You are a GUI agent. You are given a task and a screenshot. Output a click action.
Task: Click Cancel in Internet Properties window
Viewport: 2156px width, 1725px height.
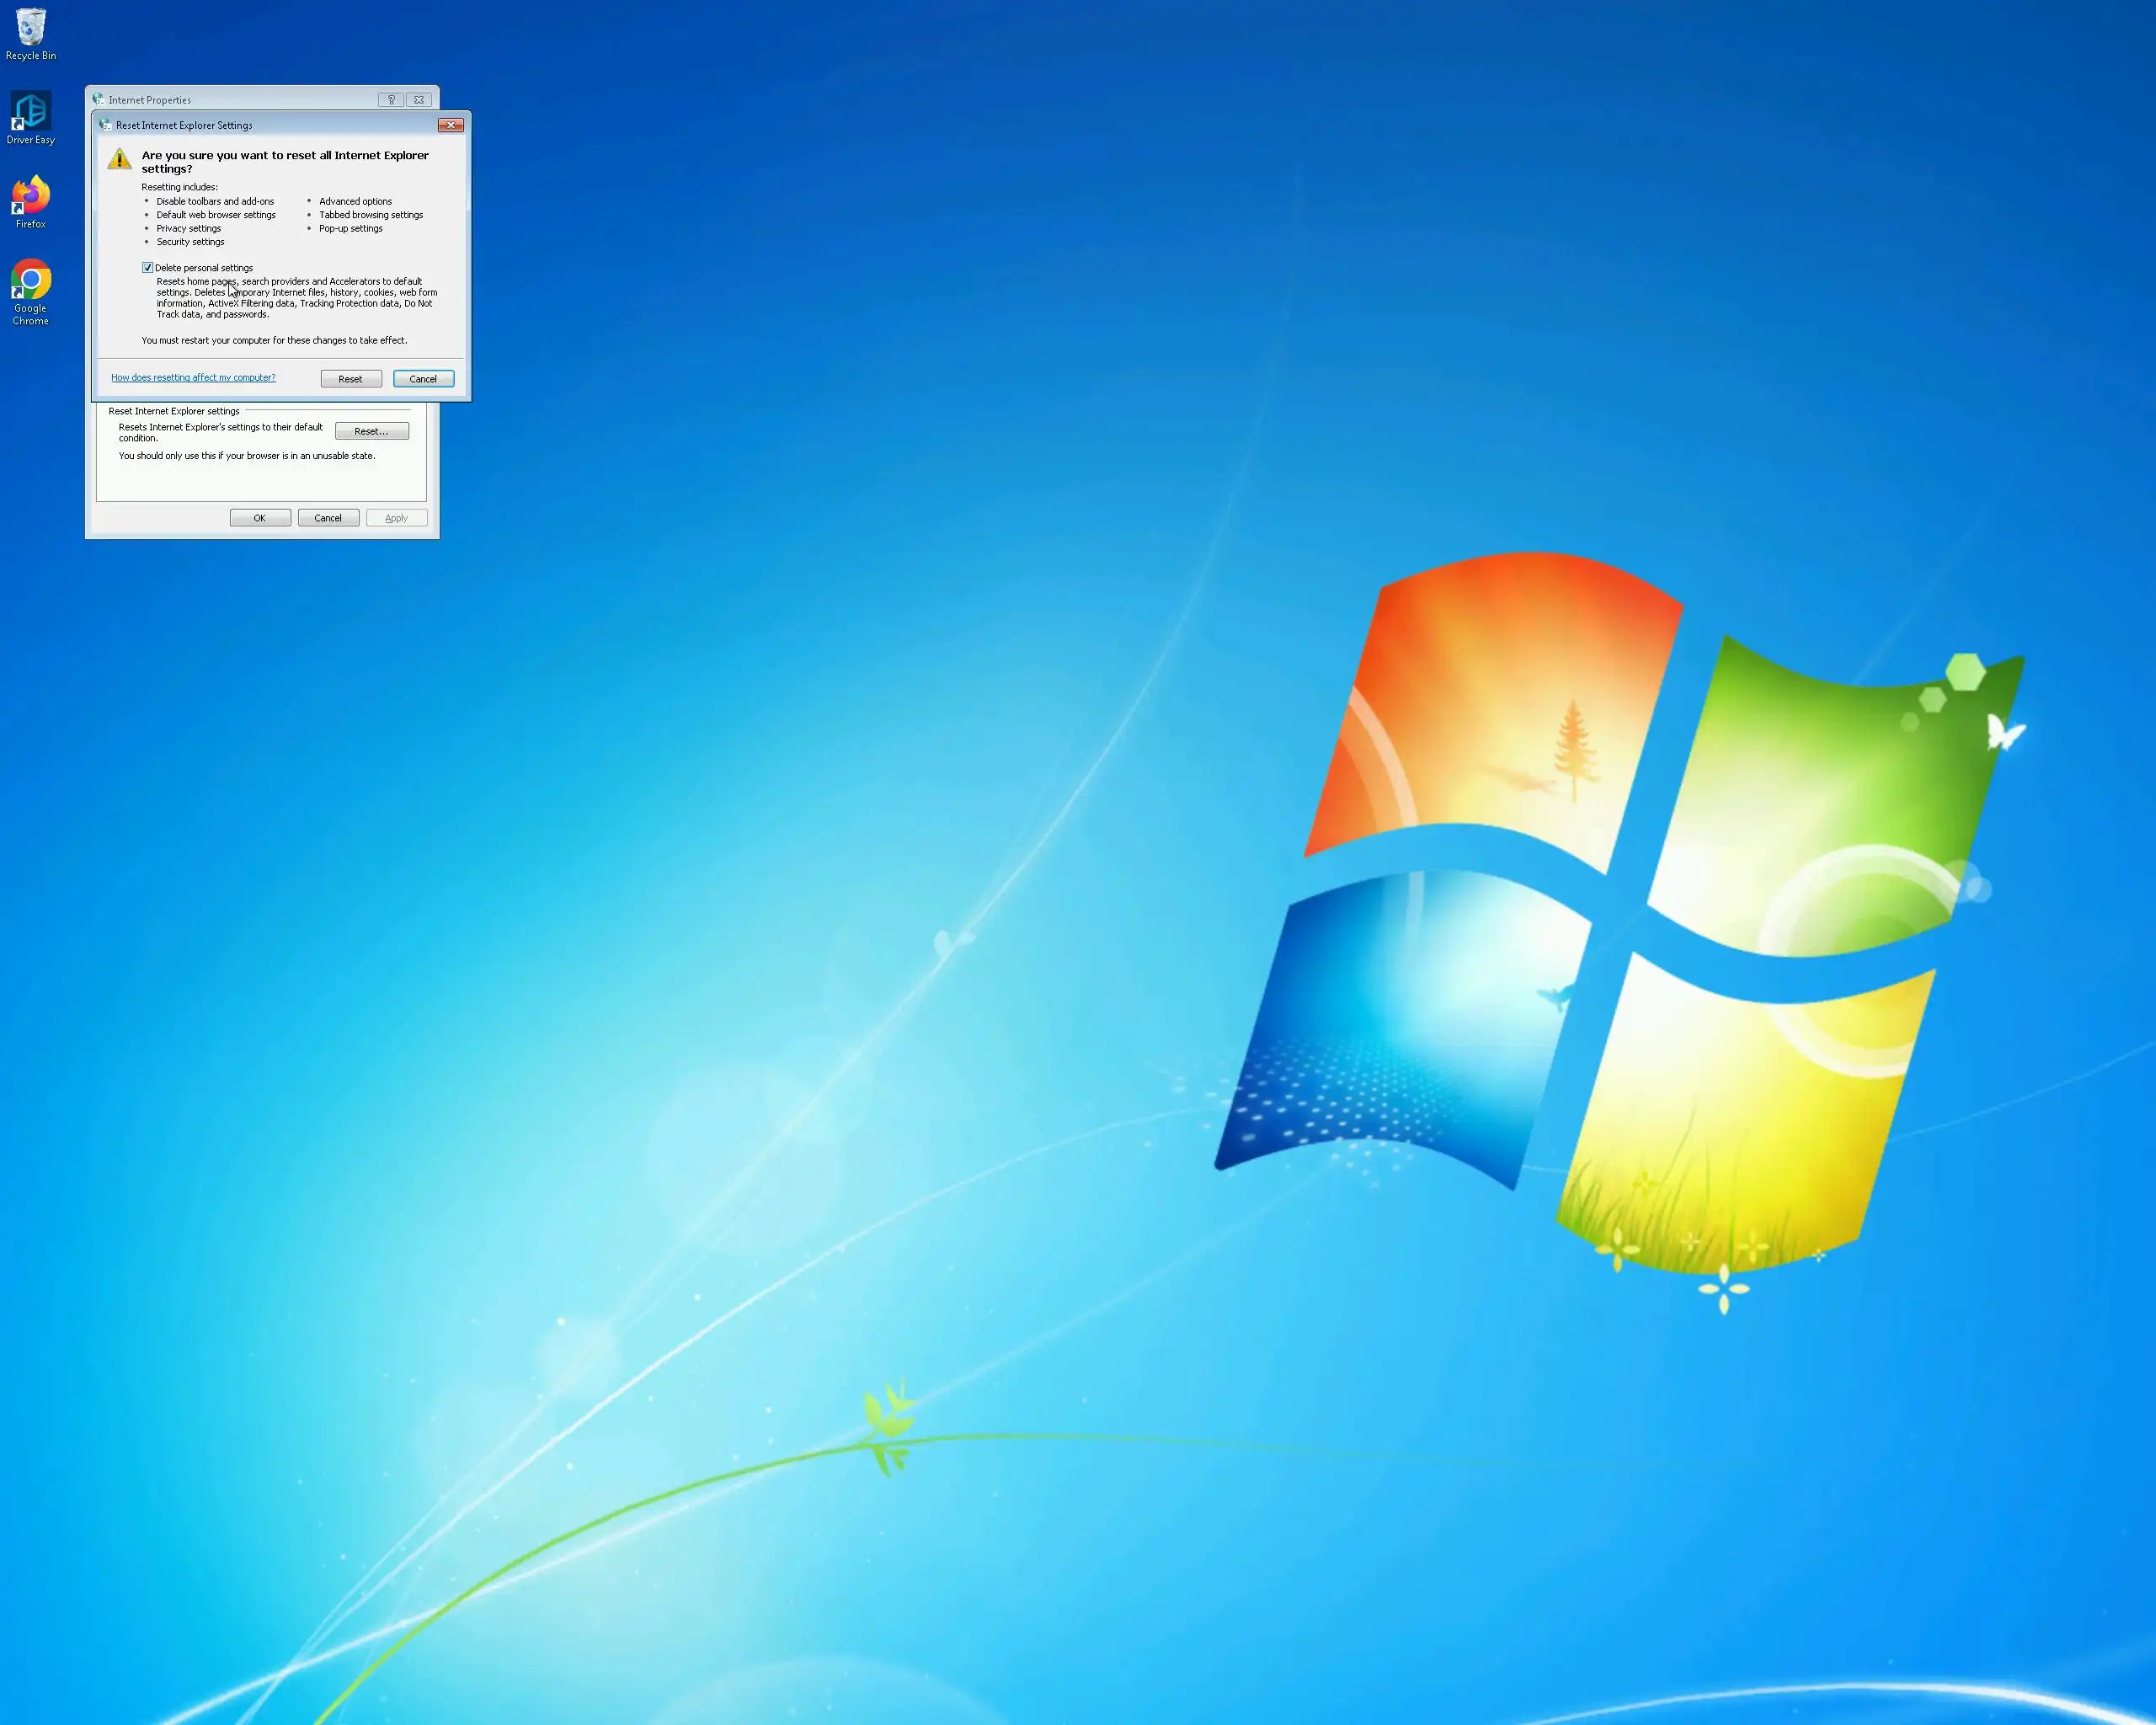click(x=328, y=518)
